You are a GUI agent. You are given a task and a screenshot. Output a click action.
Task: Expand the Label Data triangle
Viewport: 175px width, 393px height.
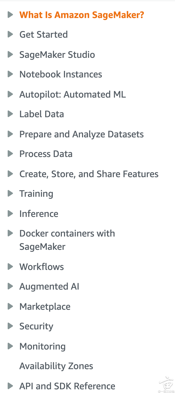(10, 114)
